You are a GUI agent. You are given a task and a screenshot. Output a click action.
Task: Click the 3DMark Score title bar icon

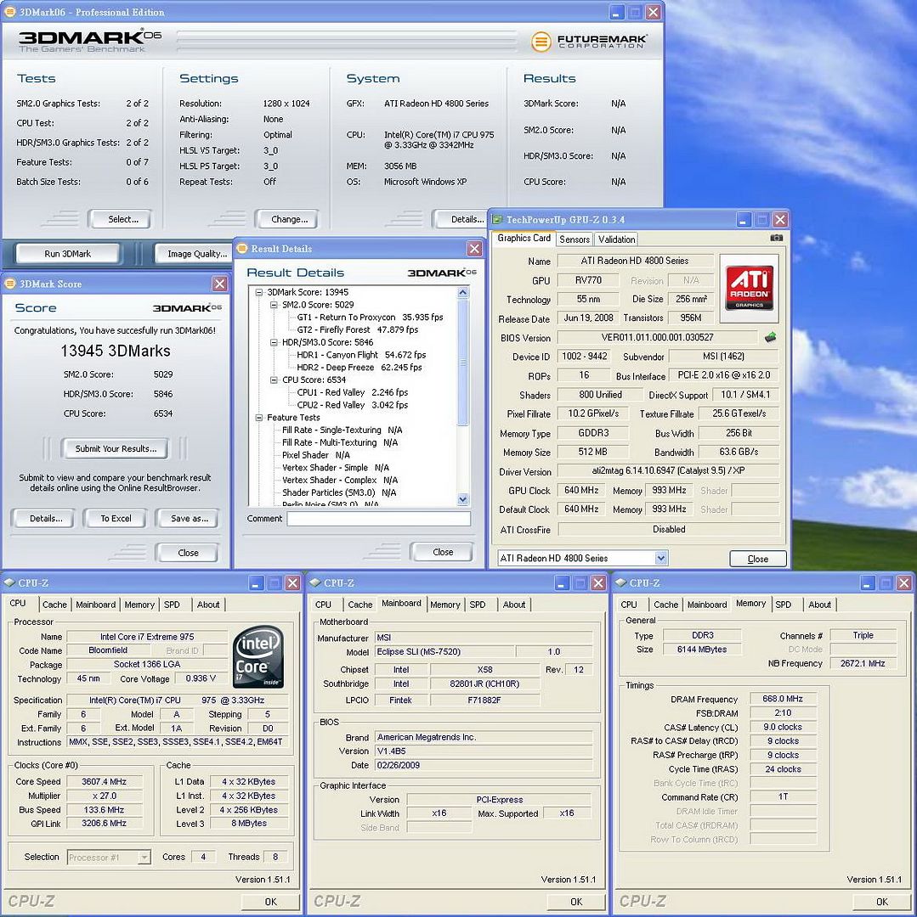pyautogui.click(x=10, y=284)
